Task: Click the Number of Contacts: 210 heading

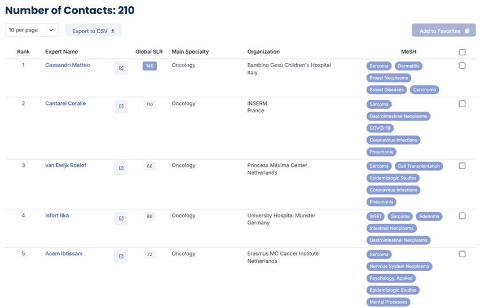Action: coord(70,10)
